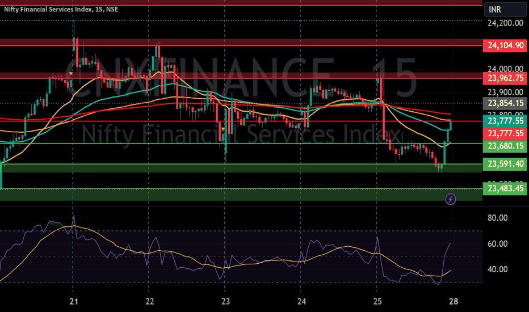The height and width of the screenshot is (312, 529).
Task: Click the Nifty Financial Services Index title
Action: [61, 9]
